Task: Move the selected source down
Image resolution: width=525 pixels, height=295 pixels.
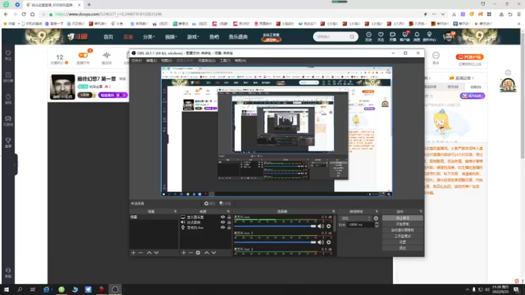Action: (x=214, y=253)
